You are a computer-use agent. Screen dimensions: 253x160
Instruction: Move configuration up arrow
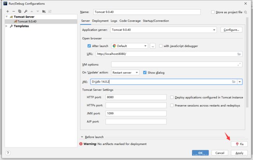pos(32,11)
